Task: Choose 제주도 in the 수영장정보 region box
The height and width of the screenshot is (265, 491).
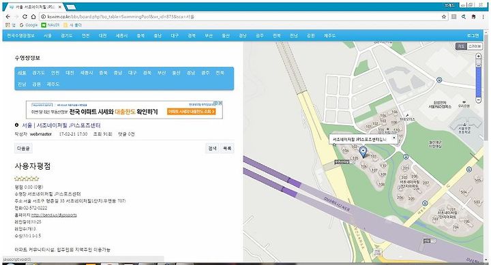Action: pyautogui.click(x=53, y=84)
